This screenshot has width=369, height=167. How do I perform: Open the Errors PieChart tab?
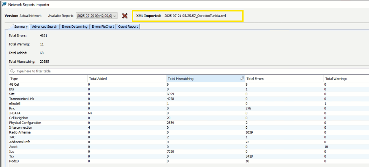point(103,27)
